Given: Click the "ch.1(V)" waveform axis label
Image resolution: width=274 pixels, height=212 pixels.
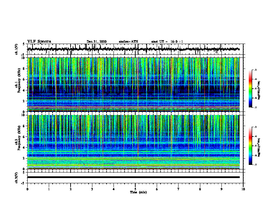Looking at the screenshot, I should coord(16,49).
